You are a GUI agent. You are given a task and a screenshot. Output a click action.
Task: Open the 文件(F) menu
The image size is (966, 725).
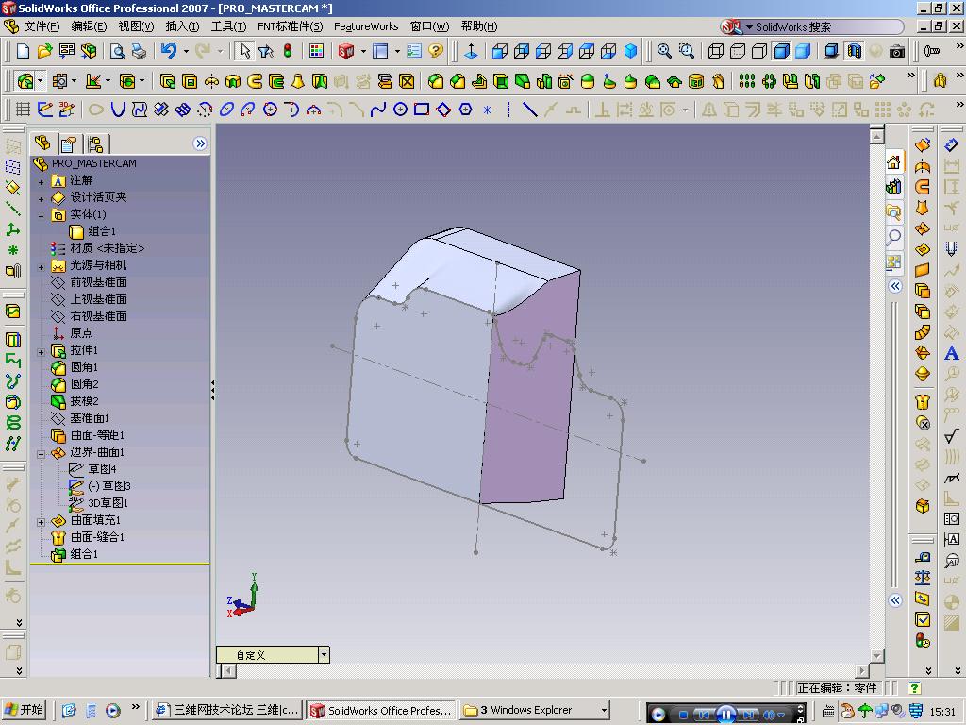pos(42,26)
